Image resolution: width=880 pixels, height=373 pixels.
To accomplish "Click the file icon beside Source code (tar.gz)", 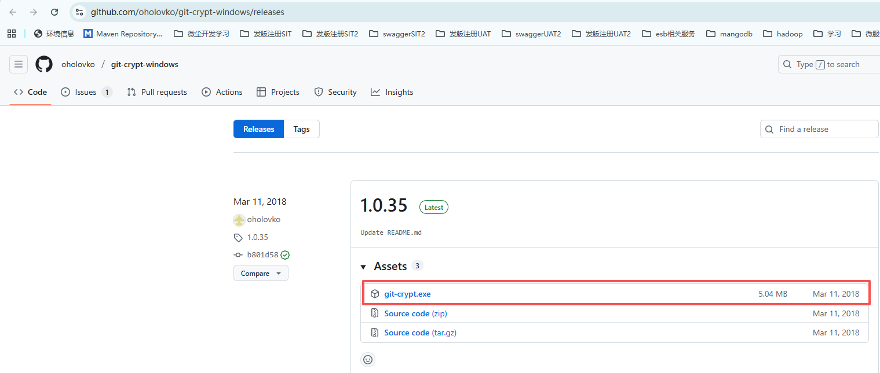I will 374,333.
